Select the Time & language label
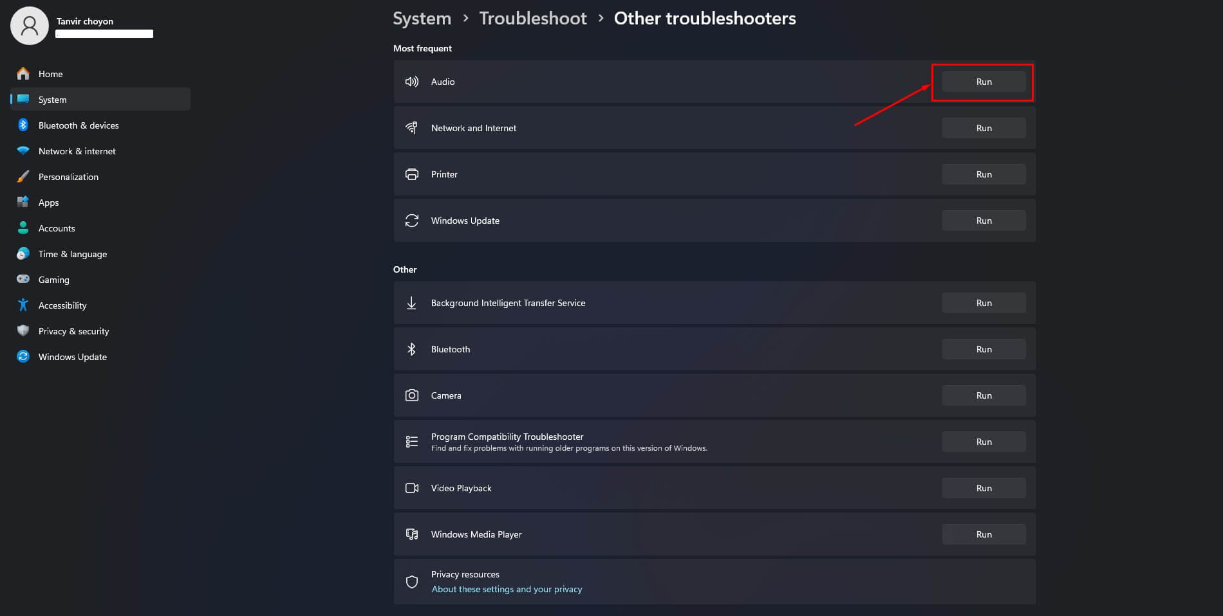 [73, 254]
